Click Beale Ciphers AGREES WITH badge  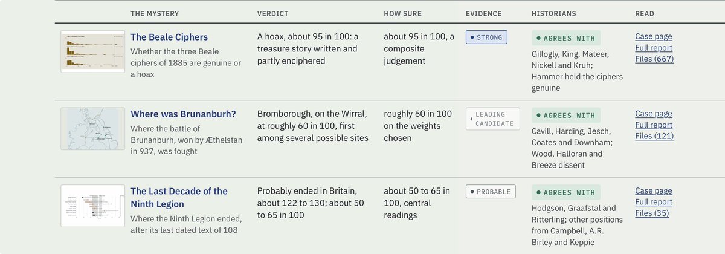pyautogui.click(x=566, y=38)
